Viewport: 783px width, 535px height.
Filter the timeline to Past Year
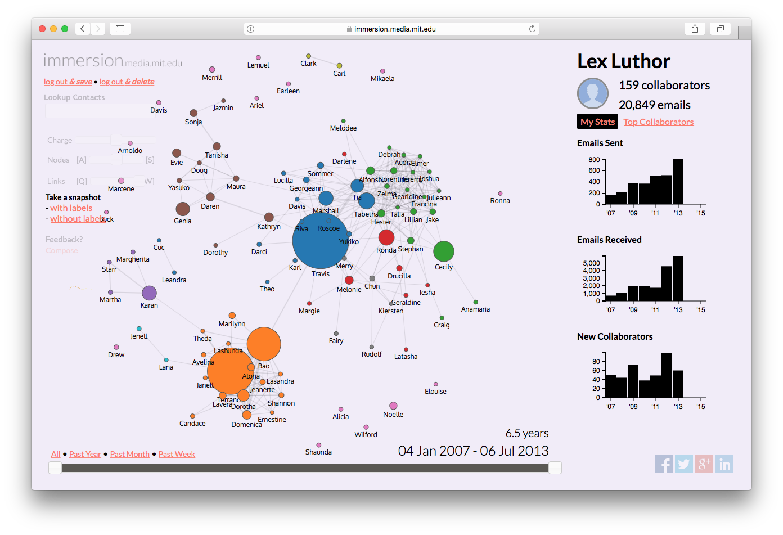(85, 454)
